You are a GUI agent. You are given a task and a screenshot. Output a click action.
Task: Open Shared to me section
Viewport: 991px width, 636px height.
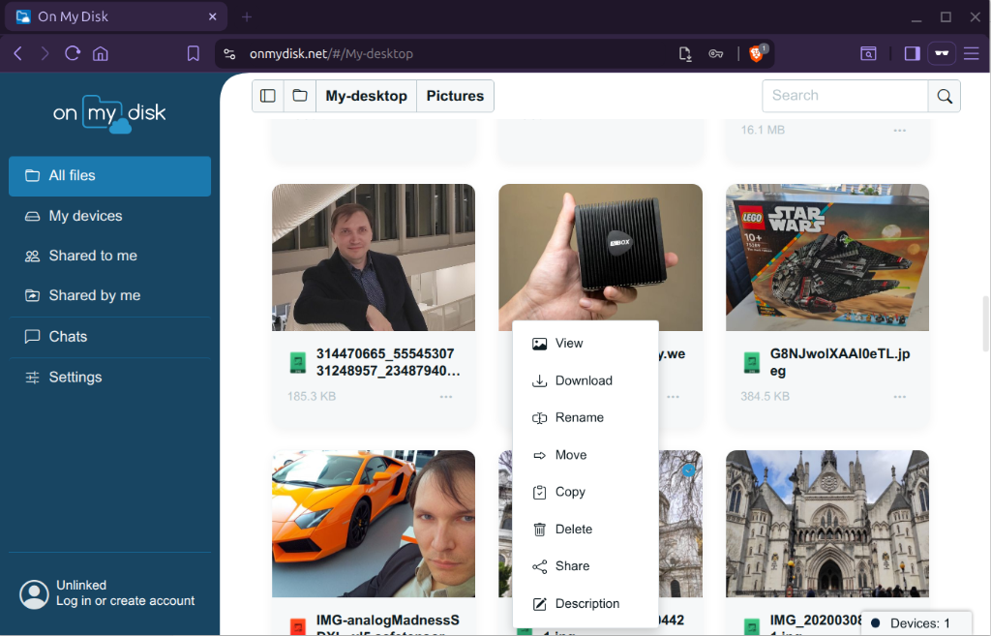pos(110,256)
